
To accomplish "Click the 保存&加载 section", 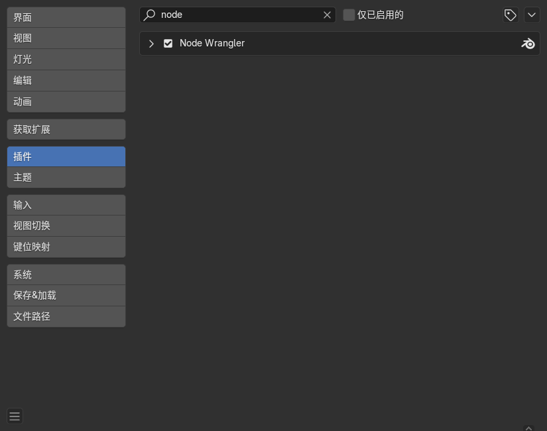I will [66, 295].
